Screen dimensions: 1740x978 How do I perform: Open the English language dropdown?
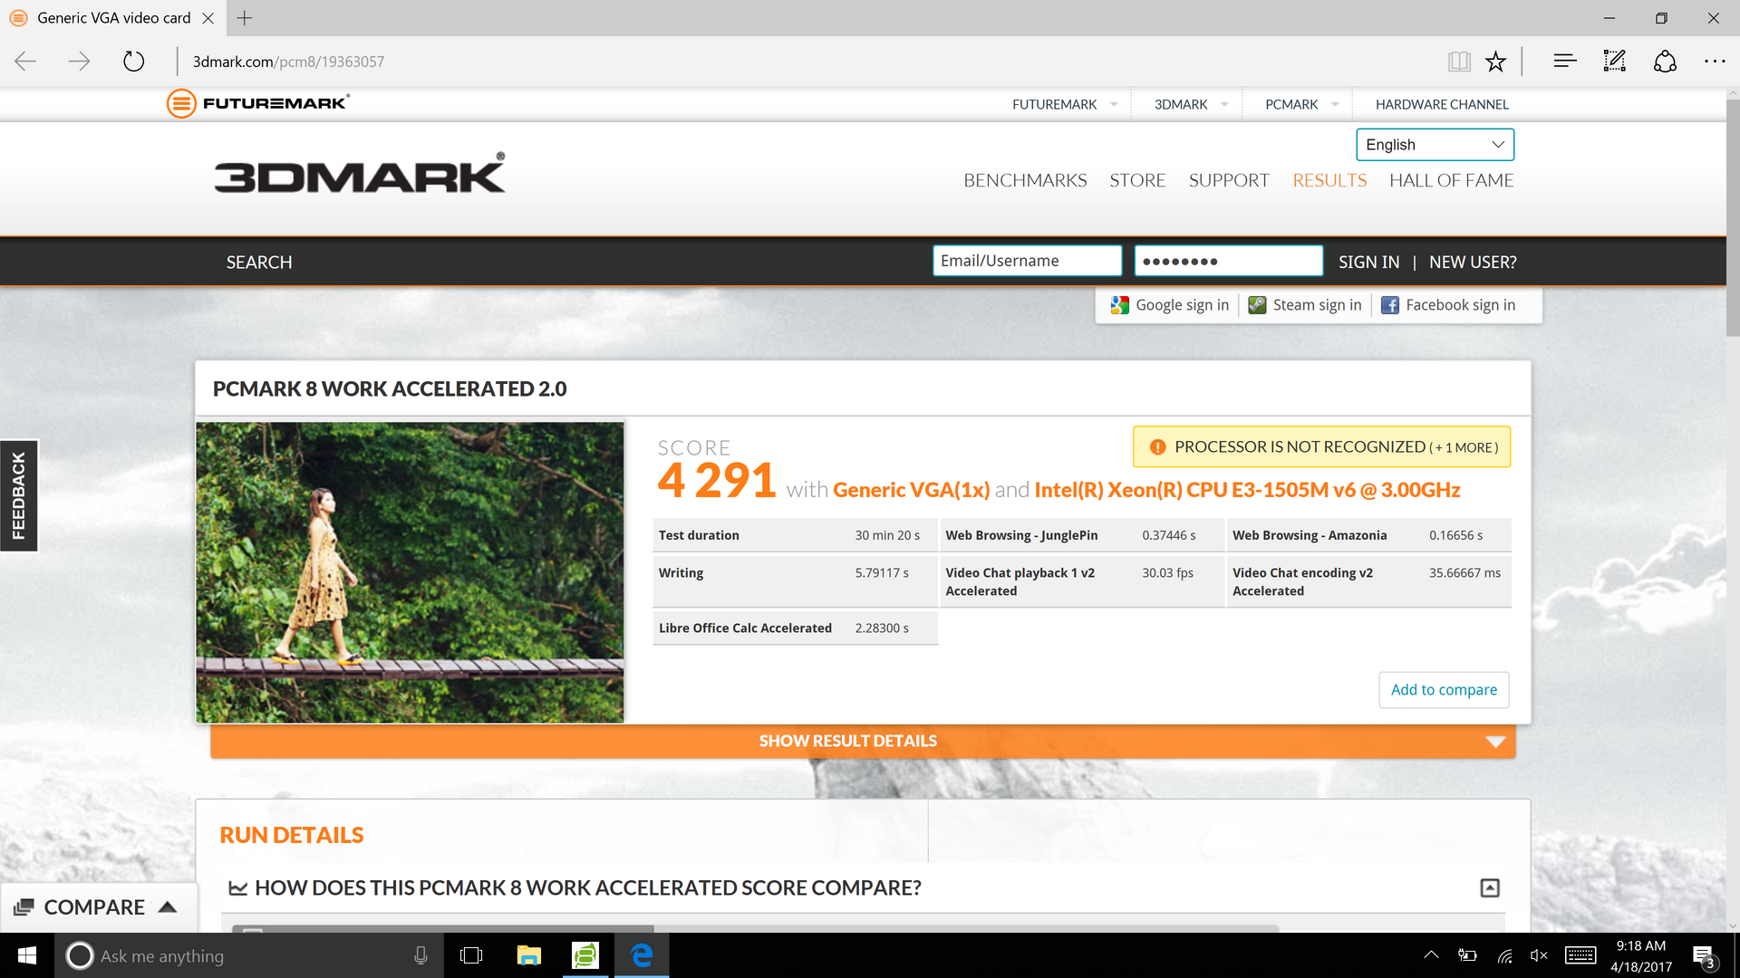[x=1435, y=145]
